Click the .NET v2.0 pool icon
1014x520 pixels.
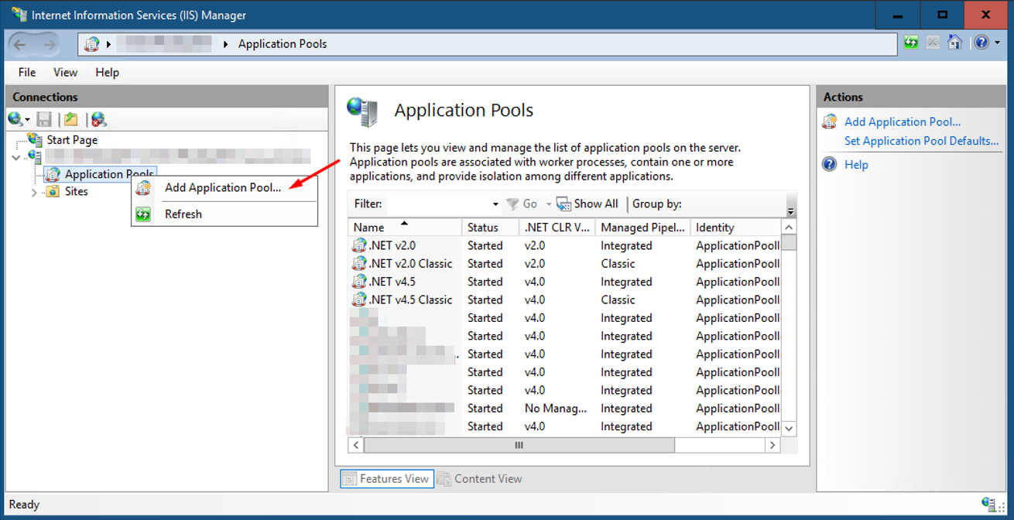pyautogui.click(x=359, y=246)
